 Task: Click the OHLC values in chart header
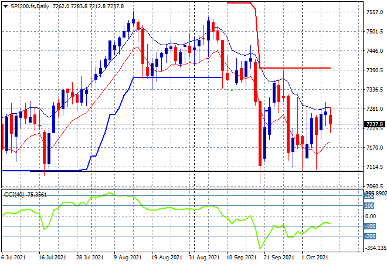coord(88,6)
